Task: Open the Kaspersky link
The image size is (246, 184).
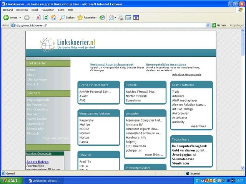Action: [x=86, y=120]
